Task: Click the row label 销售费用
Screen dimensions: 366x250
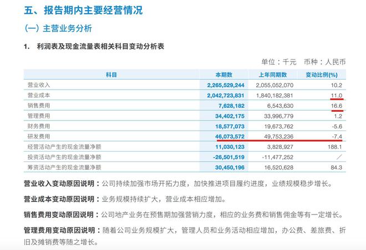Action: pyautogui.click(x=39, y=106)
